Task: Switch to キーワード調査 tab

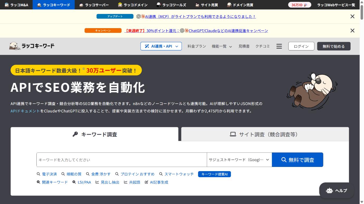Action: [94, 134]
